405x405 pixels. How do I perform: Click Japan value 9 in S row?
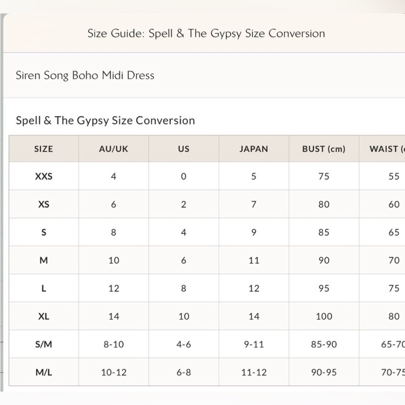point(254,232)
